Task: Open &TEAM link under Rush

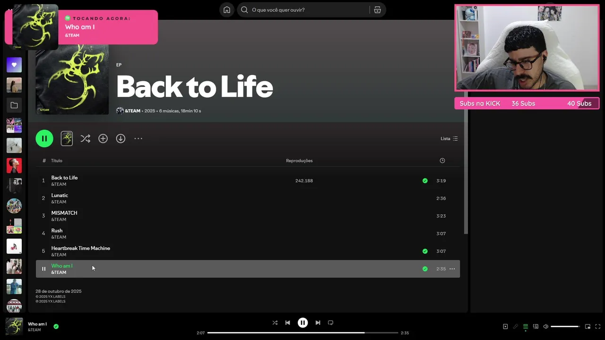Action: point(59,237)
